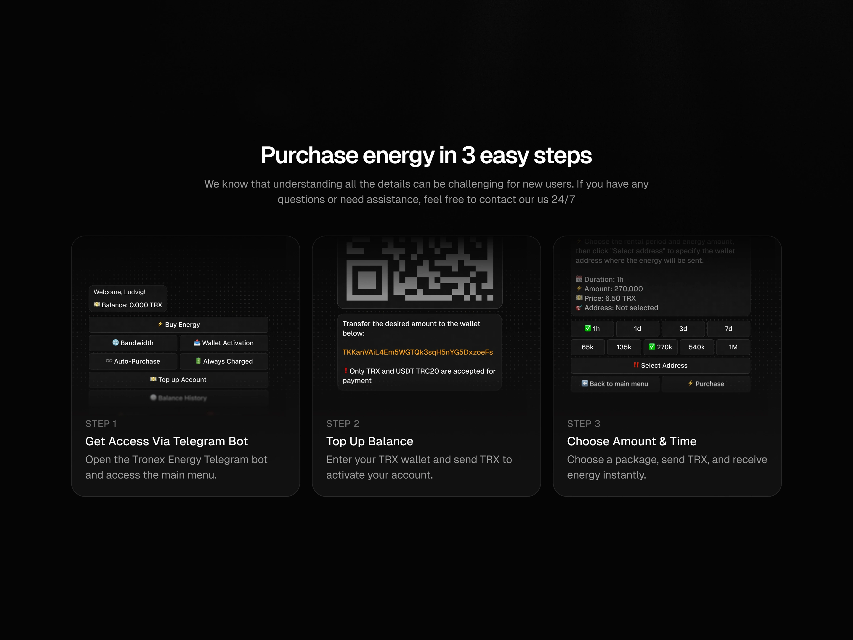Select the 1d duration option
The image size is (853, 640).
pyautogui.click(x=637, y=329)
